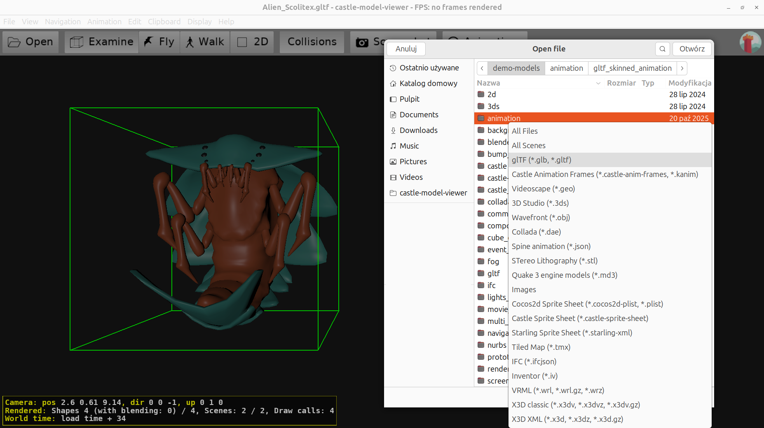This screenshot has height=428, width=764.
Task: Select the Wavefront (*.obj) file filter
Action: (x=541, y=217)
